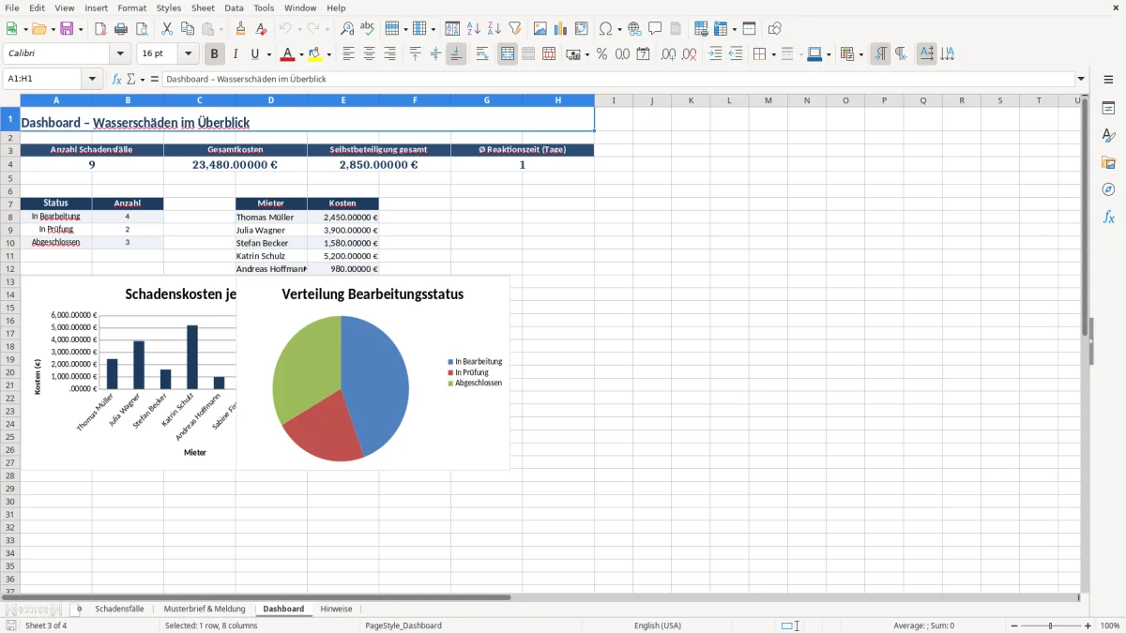1126x633 pixels.
Task: Run the Spelling check icon
Action: pyautogui.click(x=368, y=29)
